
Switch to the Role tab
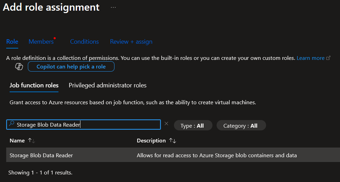(12, 42)
